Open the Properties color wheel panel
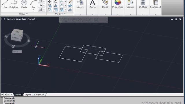Viewport: 185px width, 104px height. tap(118, 3)
